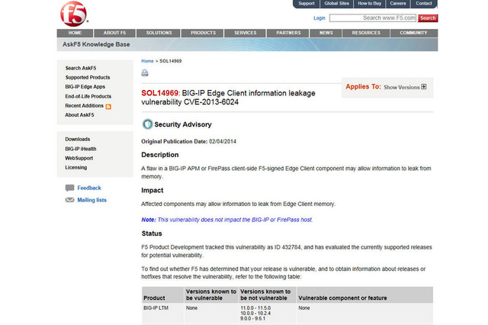
Task: Open BIG-IP iHealth sidebar link
Action: [x=81, y=149]
